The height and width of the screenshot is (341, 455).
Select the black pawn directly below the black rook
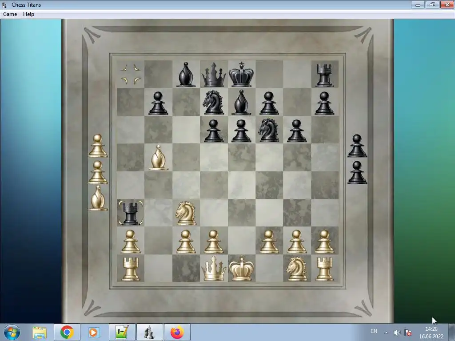pos(324,103)
